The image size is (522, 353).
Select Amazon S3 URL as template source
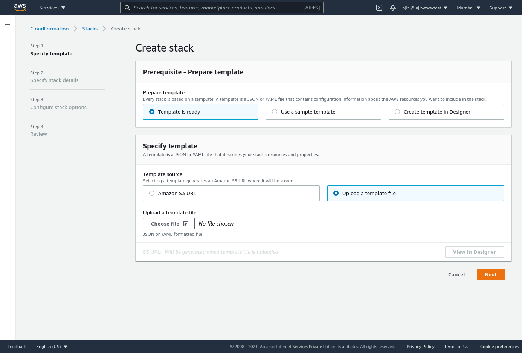(x=152, y=193)
